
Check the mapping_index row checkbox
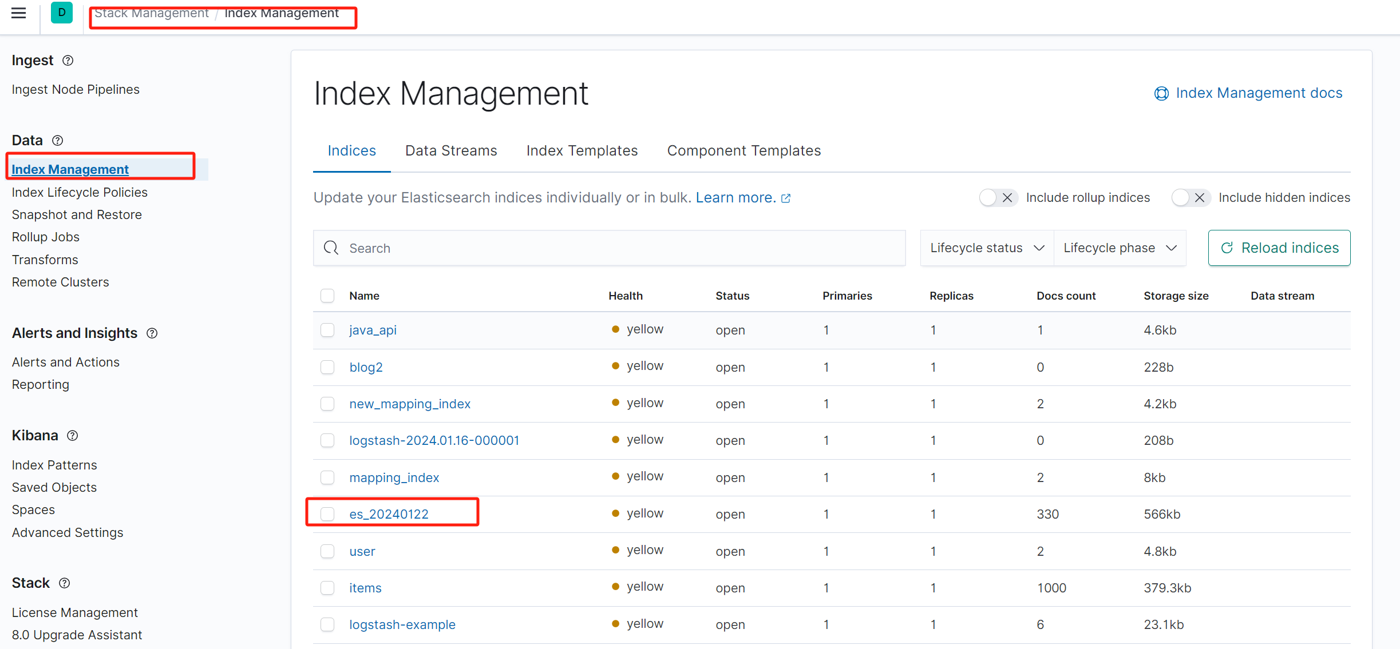point(327,477)
